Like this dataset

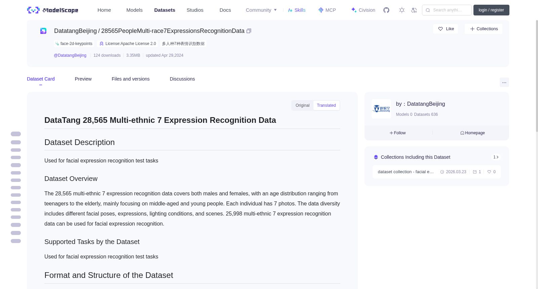(x=446, y=29)
